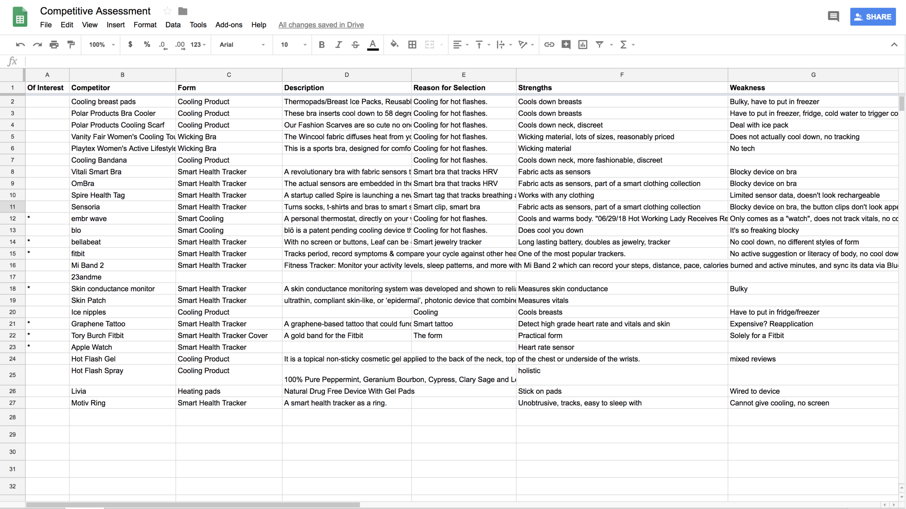Select column D header
906x509 pixels.
coord(346,75)
